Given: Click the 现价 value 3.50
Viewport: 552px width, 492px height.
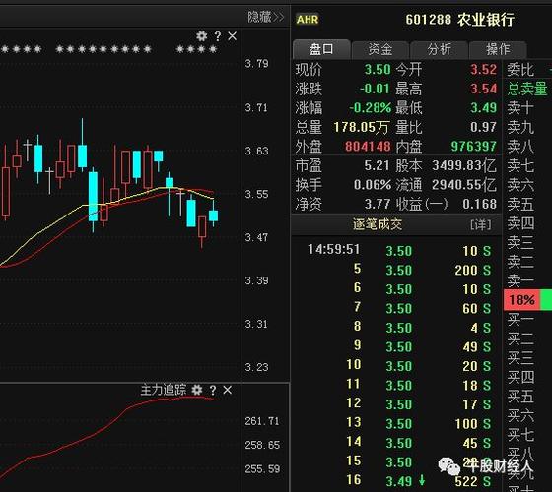Looking at the screenshot, I should [x=378, y=69].
